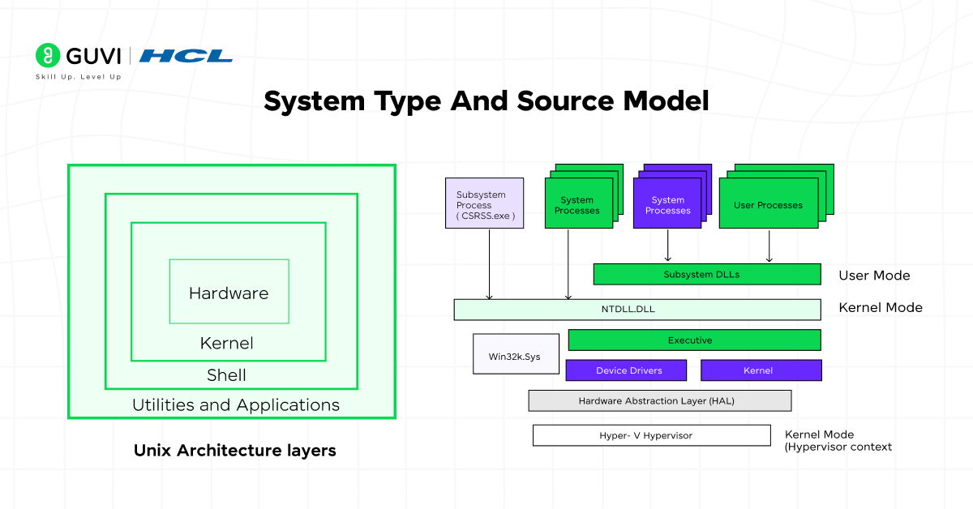The height and width of the screenshot is (509, 973).
Task: Select the Kernel Mode label
Action: point(881,307)
